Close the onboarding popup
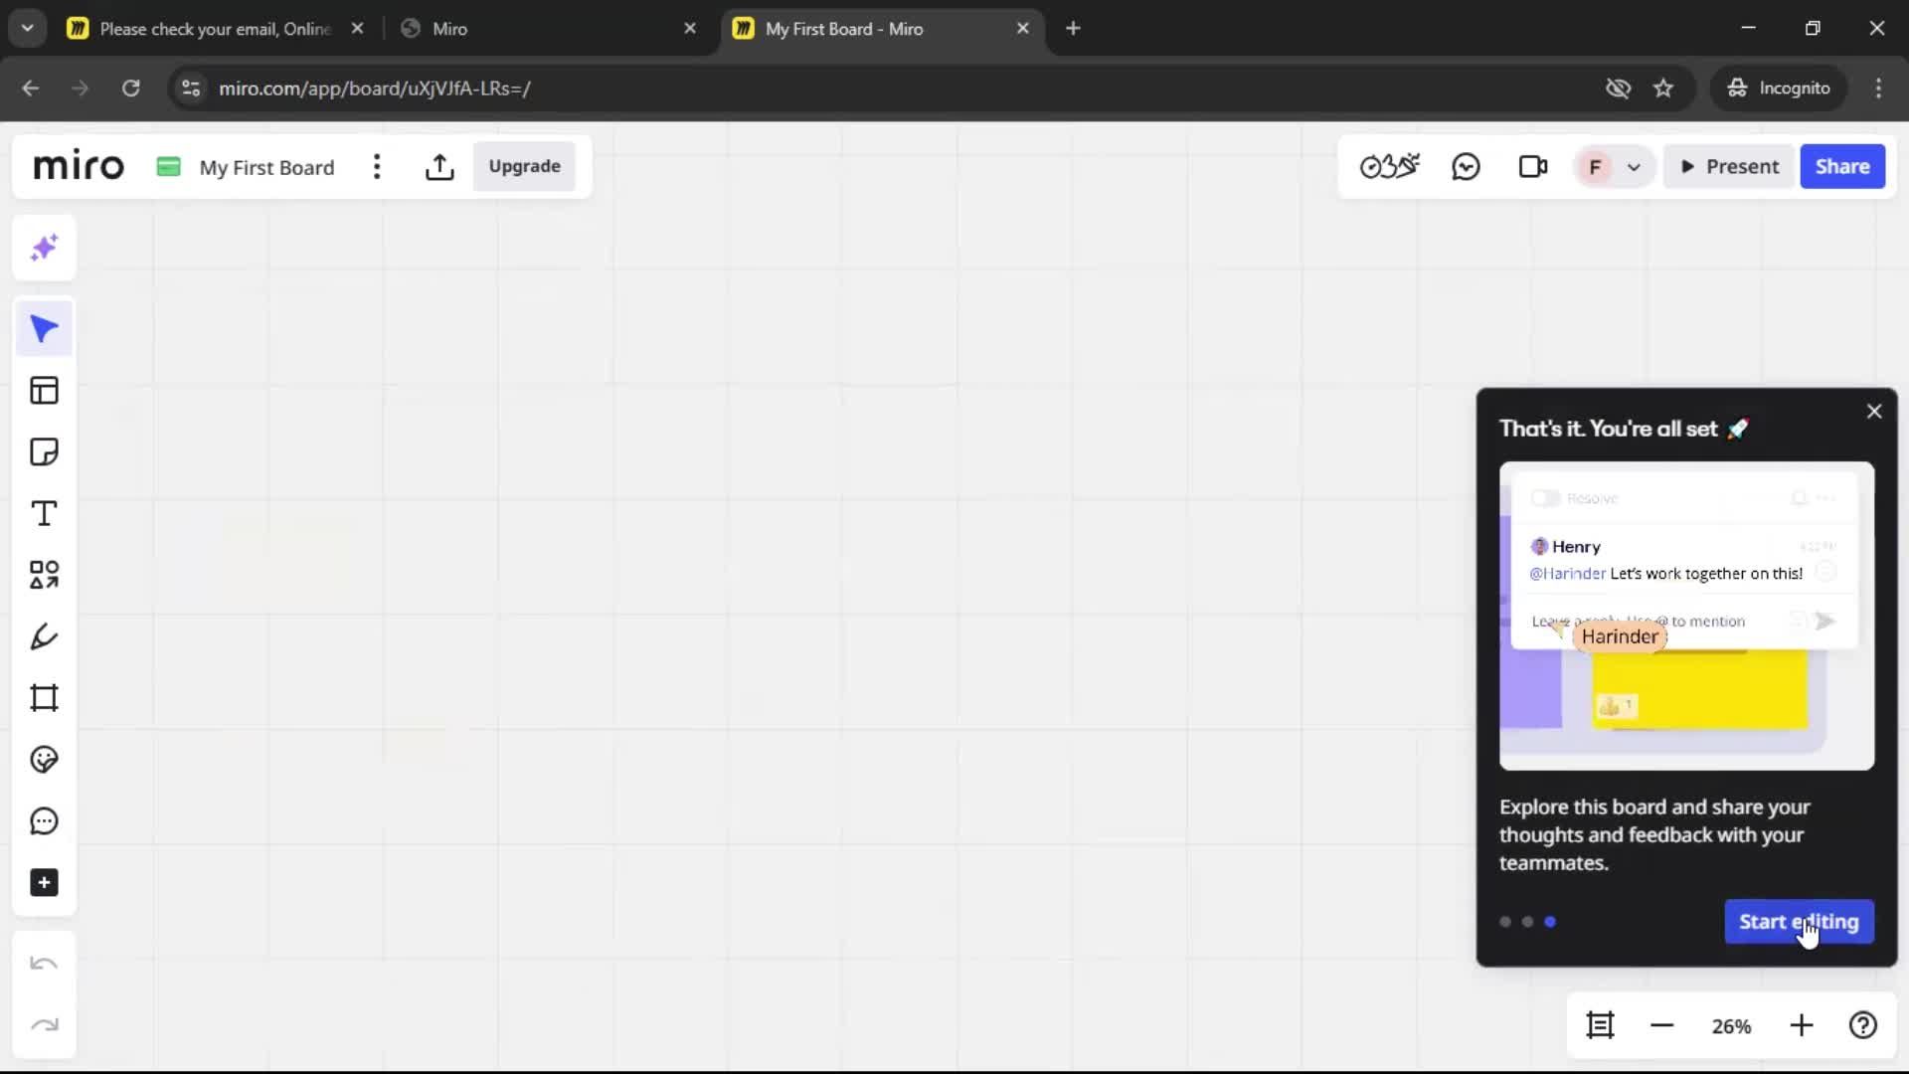The height and width of the screenshot is (1074, 1909). (1874, 411)
